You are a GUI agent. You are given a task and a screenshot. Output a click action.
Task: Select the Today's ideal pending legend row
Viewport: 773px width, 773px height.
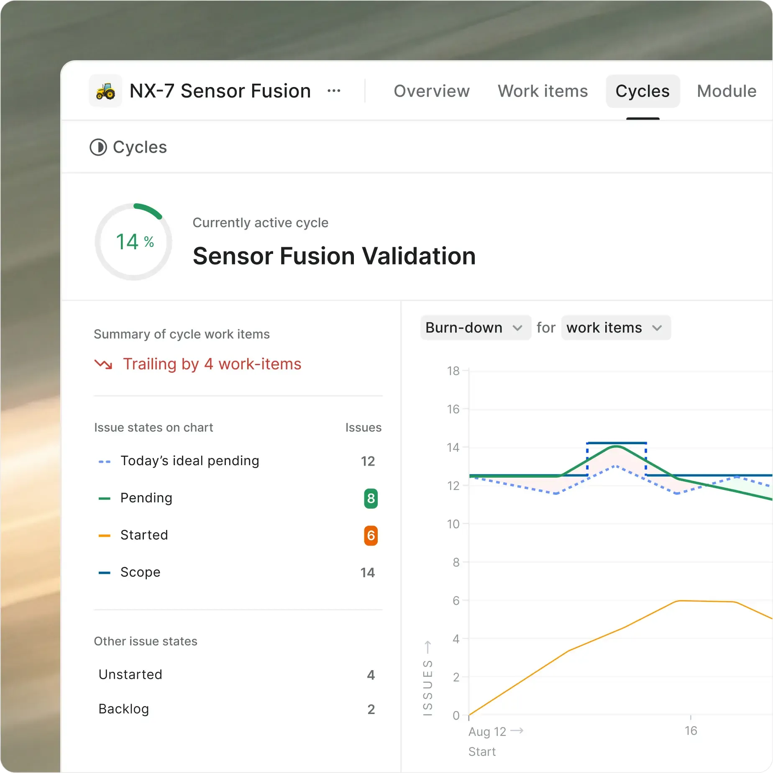click(x=238, y=461)
